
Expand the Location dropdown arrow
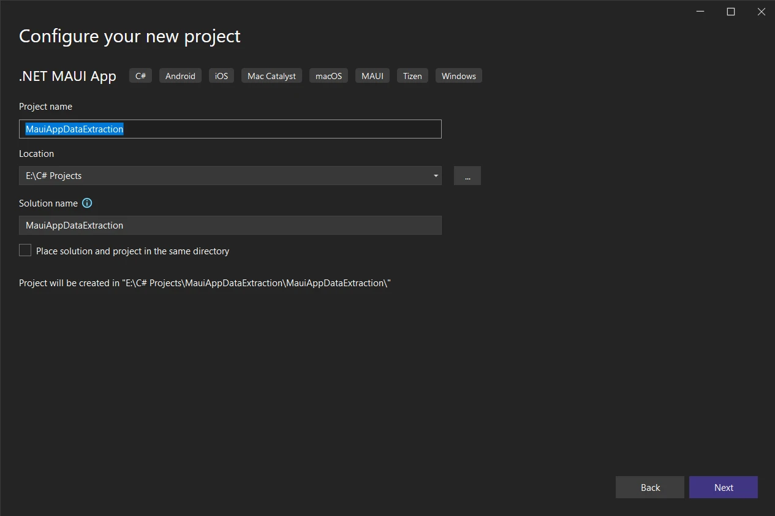point(436,176)
